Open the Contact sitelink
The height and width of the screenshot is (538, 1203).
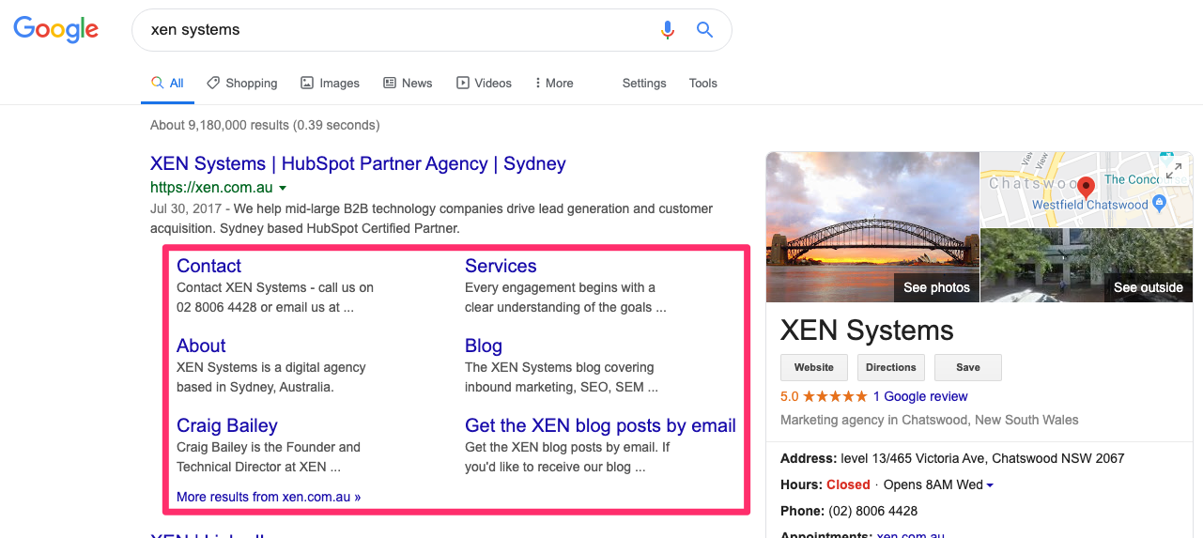208,266
